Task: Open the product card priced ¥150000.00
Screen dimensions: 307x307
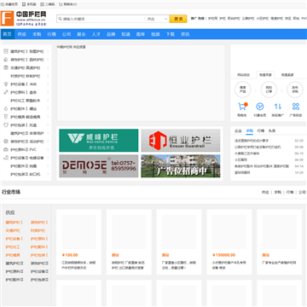Action: [x=229, y=242]
